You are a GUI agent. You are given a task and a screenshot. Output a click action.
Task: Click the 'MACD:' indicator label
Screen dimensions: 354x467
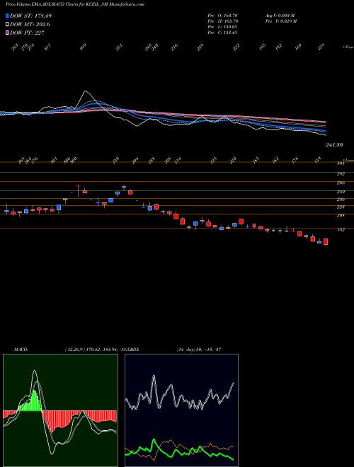point(21,349)
